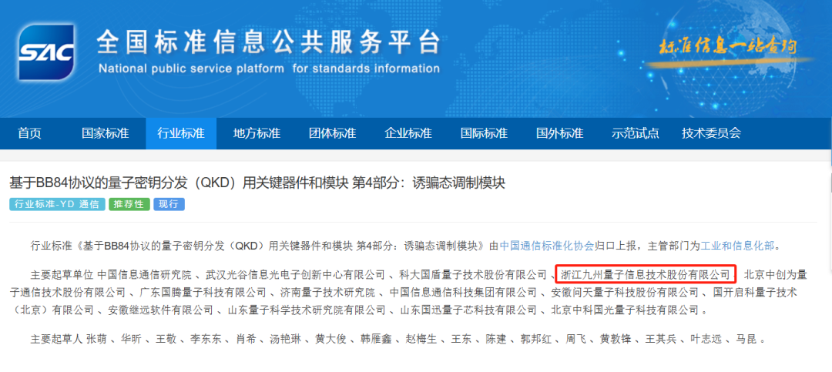
Task: Click the 标准信息一站查询 slogan banner
Action: 727,47
